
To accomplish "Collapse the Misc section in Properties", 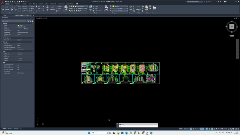I will click(x=32, y=62).
